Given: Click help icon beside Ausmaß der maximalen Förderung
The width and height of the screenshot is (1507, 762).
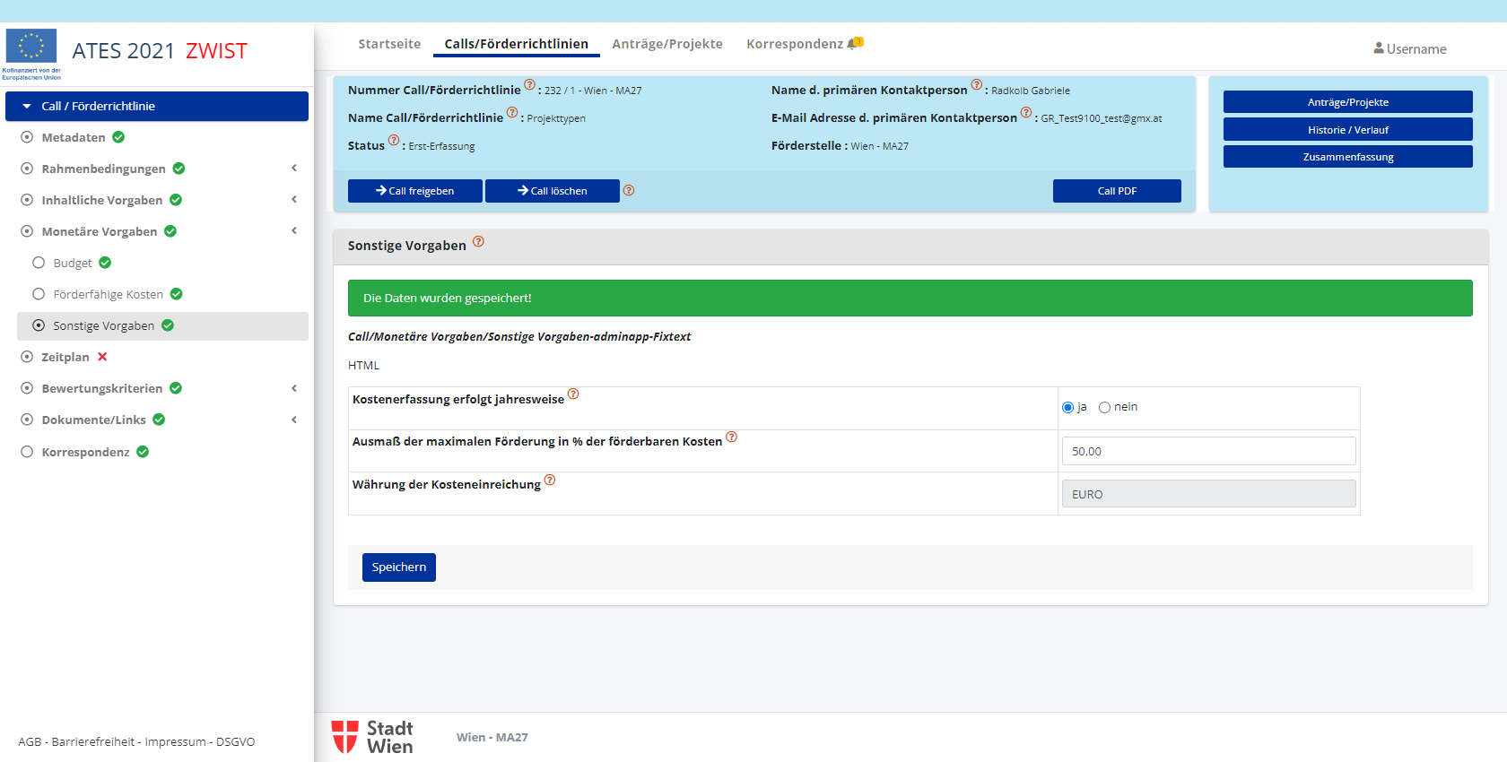Looking at the screenshot, I should click(731, 437).
